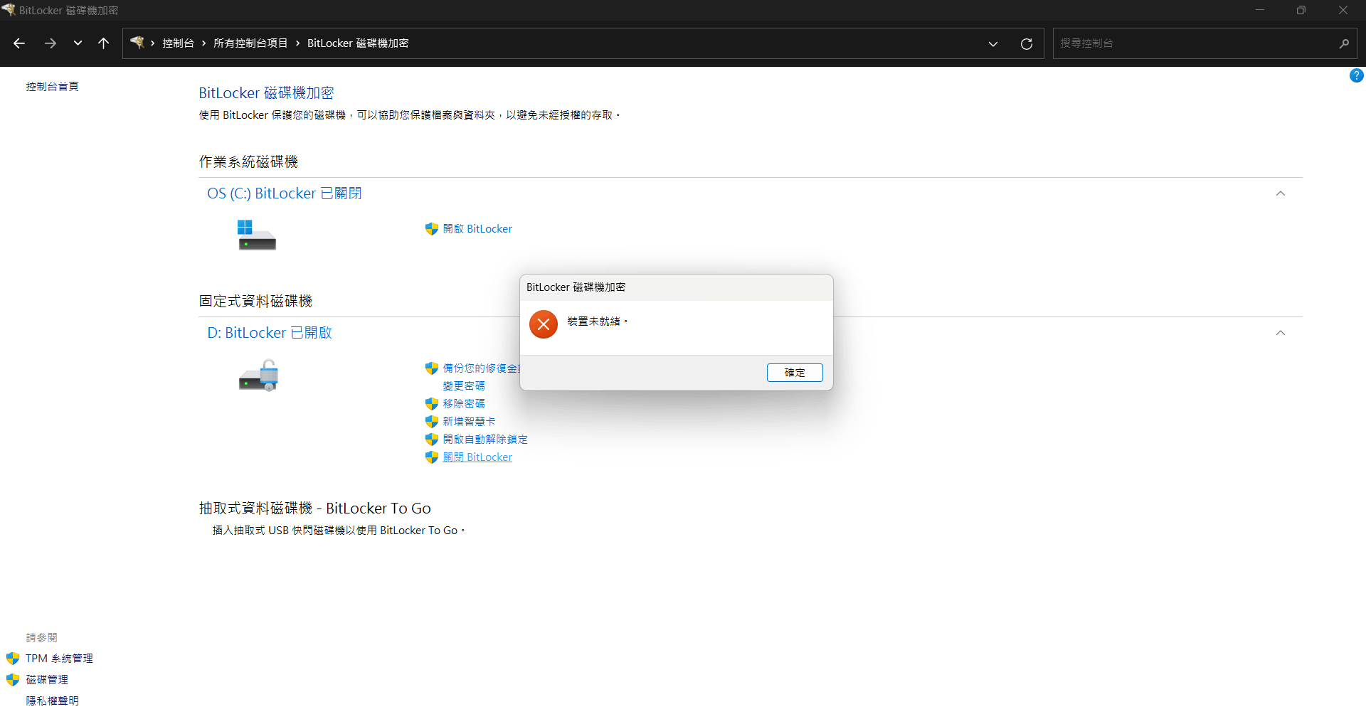Select BitLocker 磁碟機加密 breadcrumb item
Viewport: 1366px width, 724px height.
[x=358, y=43]
